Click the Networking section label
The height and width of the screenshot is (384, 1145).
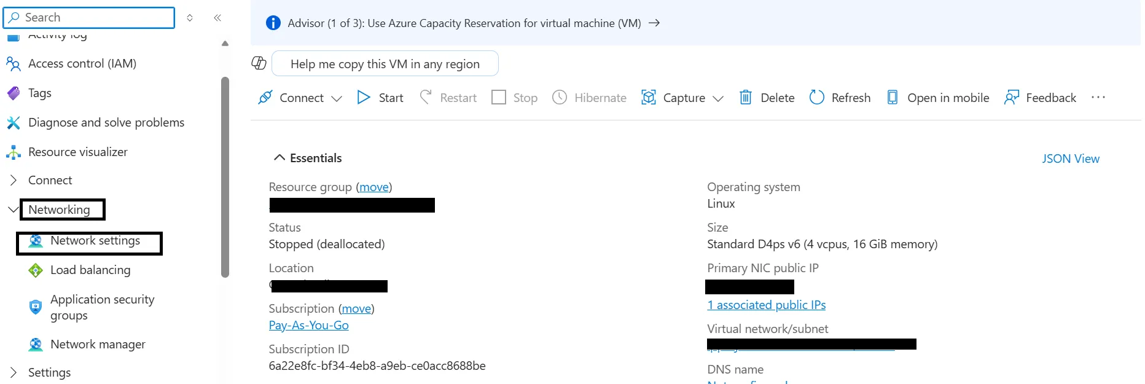point(59,210)
